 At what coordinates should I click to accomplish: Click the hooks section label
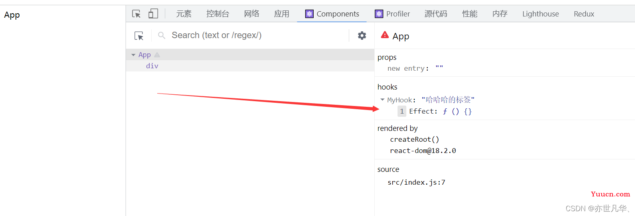[387, 87]
